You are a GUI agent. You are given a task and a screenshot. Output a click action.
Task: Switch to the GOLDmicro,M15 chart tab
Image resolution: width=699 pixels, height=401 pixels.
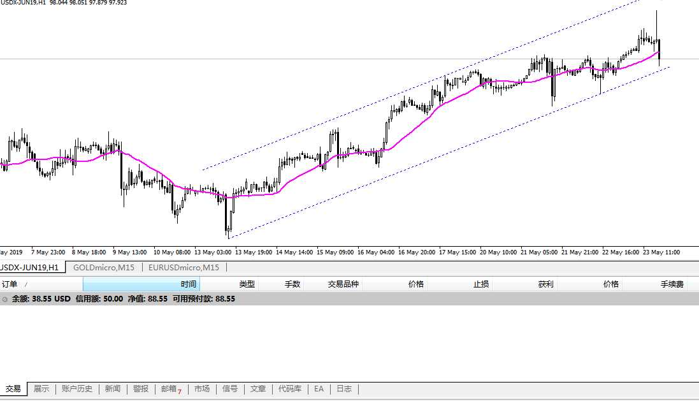pyautogui.click(x=103, y=268)
